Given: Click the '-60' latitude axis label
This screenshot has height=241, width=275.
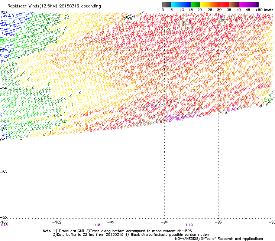Looking at the screenshot, I should (x=3, y=218).
